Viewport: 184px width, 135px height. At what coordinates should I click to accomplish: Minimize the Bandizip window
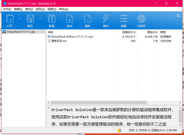156,4
